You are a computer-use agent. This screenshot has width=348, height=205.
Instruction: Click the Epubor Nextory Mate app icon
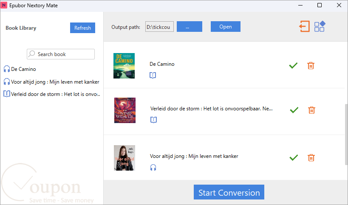(x=4, y=6)
